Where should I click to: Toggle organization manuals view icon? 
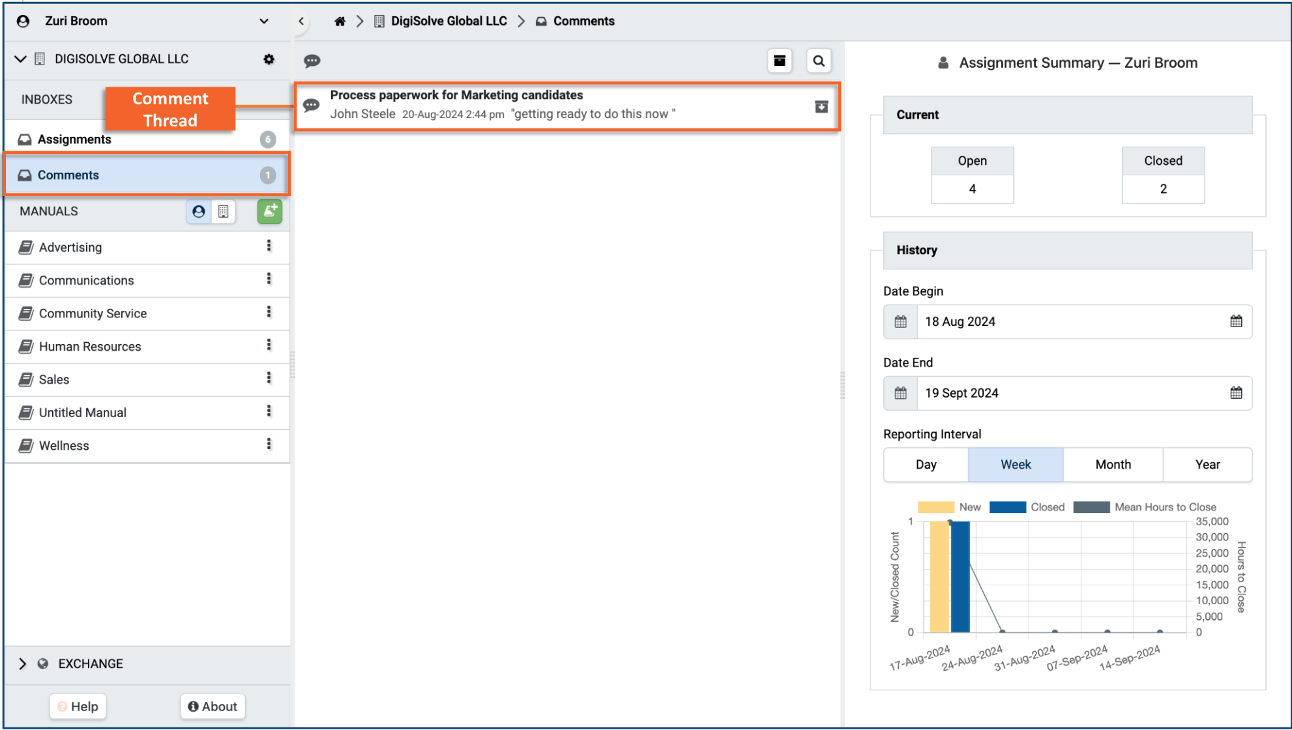coord(224,211)
